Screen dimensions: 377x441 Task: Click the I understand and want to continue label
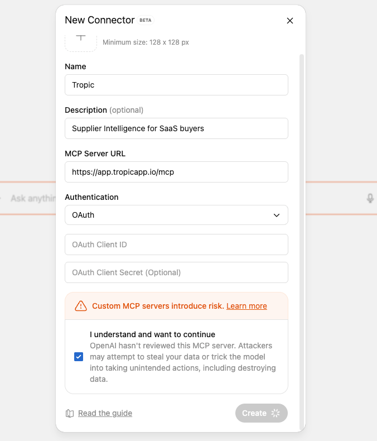tap(152, 334)
